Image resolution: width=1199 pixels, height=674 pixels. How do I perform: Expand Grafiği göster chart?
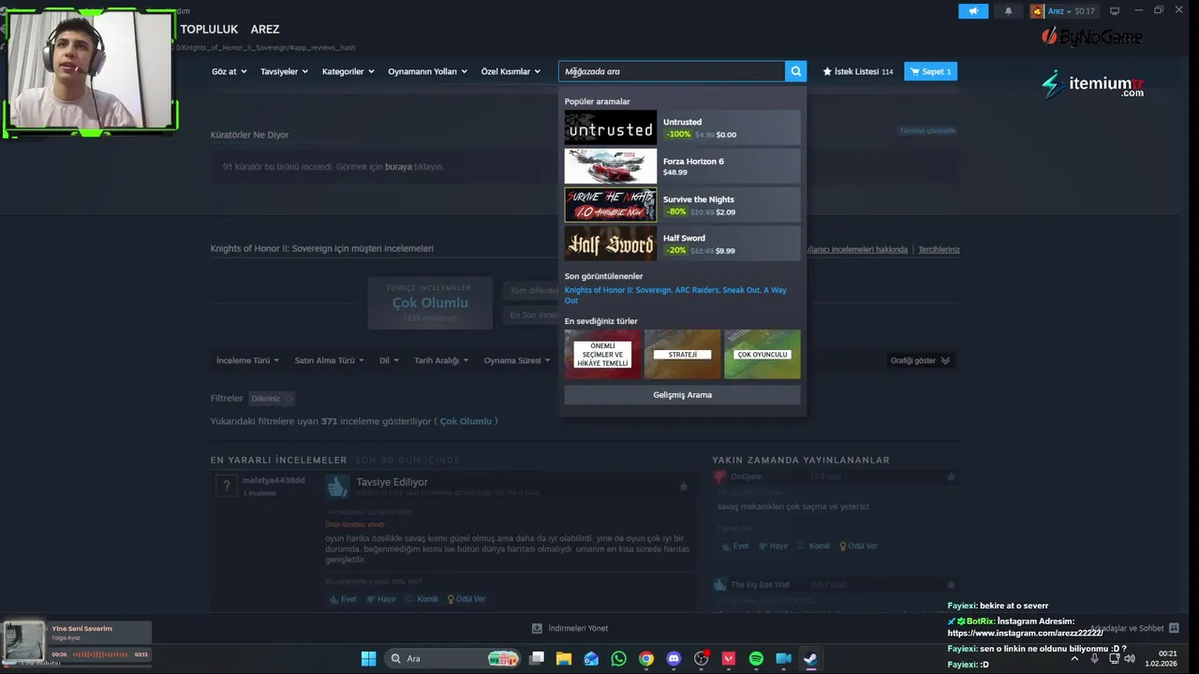tap(920, 360)
